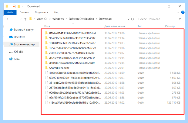The height and width of the screenshot is (123, 188).
Task: Switch to the Главная ribbon tab
Action: 24,12
